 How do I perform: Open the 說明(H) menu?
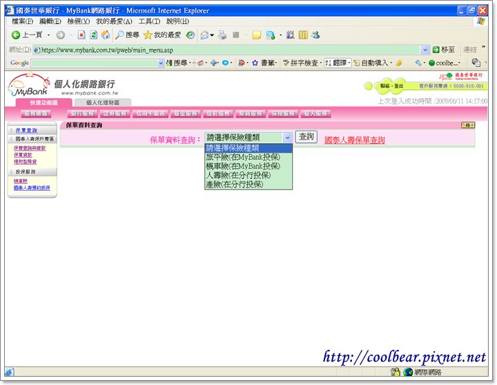178,21
